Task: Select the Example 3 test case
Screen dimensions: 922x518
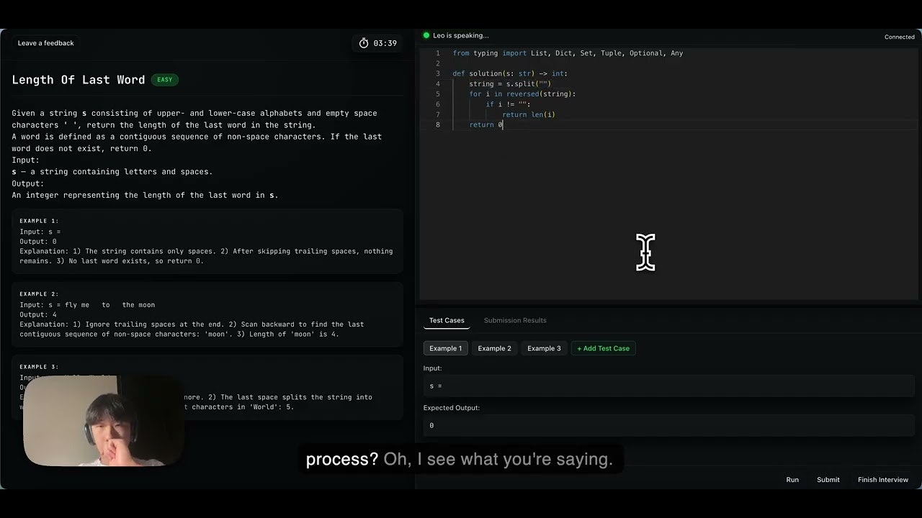Action: [544, 348]
